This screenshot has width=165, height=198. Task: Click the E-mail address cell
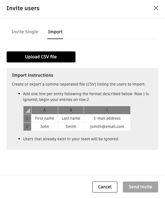click(107, 118)
